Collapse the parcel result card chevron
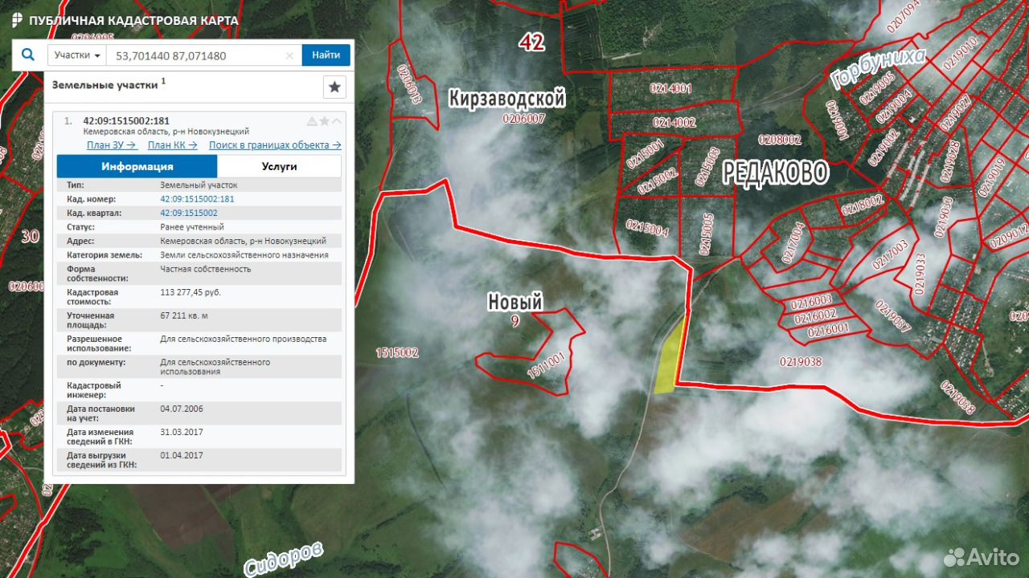Screen dimensions: 1029x578 (337, 121)
